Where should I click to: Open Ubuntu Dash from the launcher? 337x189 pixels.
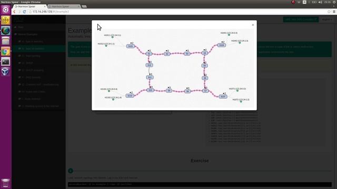coord(6,10)
